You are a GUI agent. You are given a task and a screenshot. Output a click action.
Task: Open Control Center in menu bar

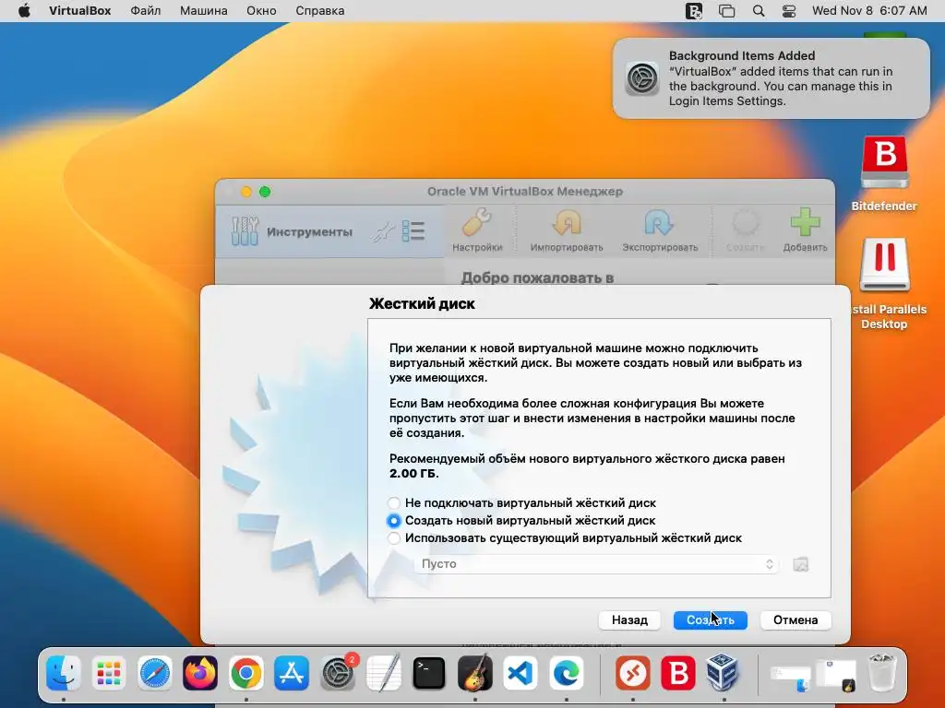(789, 11)
